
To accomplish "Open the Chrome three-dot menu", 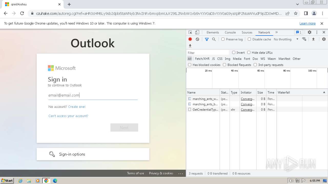I will tap(322, 13).
